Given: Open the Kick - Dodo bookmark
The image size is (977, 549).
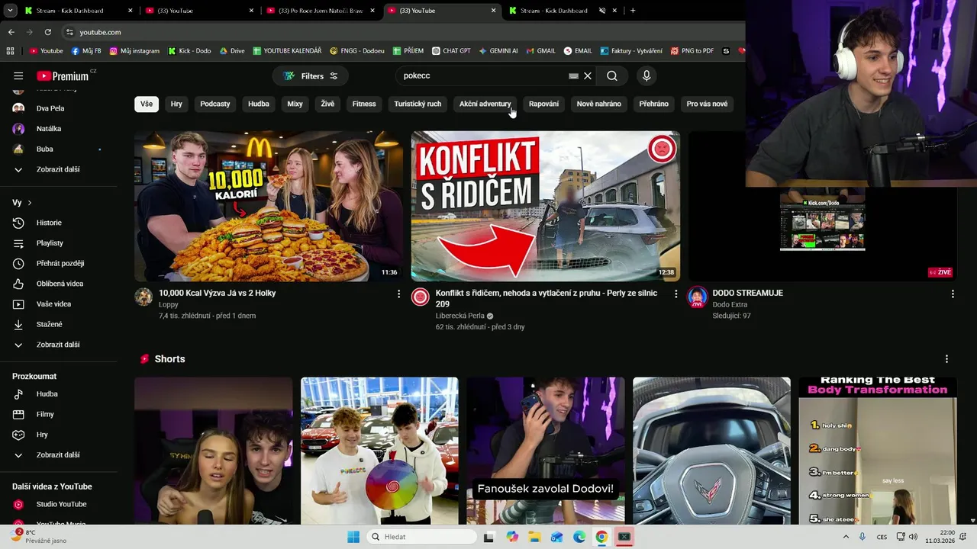Looking at the screenshot, I should pyautogui.click(x=189, y=51).
